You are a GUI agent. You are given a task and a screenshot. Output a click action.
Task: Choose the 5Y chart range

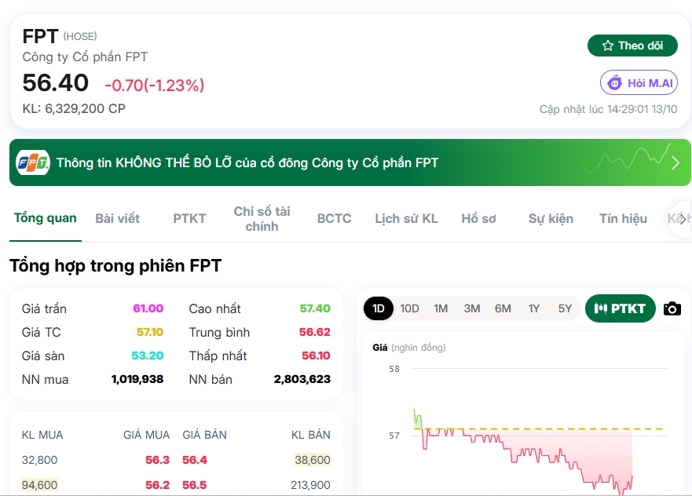pyautogui.click(x=565, y=308)
